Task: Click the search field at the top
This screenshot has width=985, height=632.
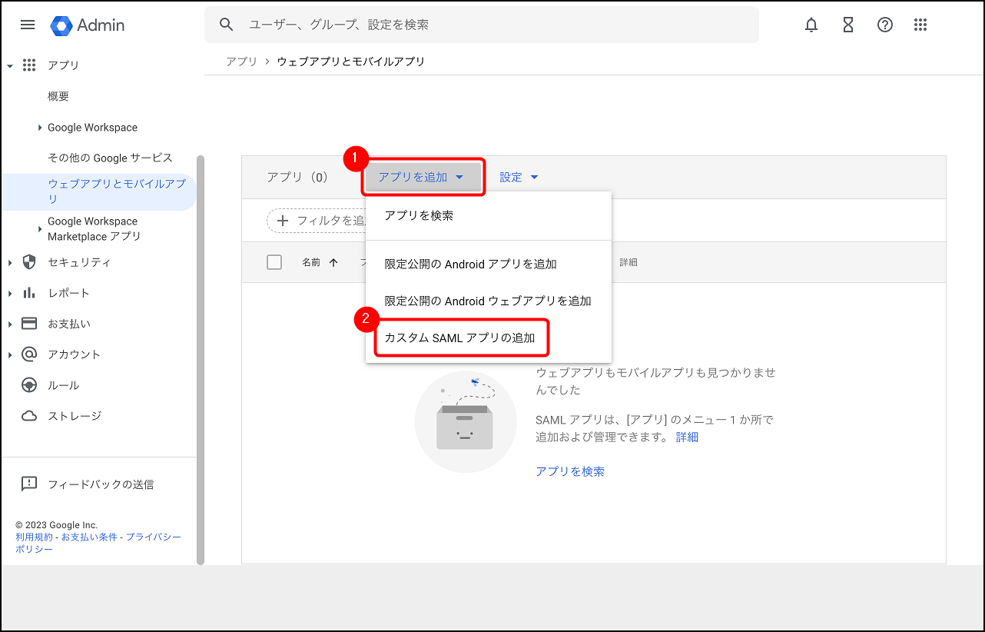Action: pyautogui.click(x=481, y=25)
